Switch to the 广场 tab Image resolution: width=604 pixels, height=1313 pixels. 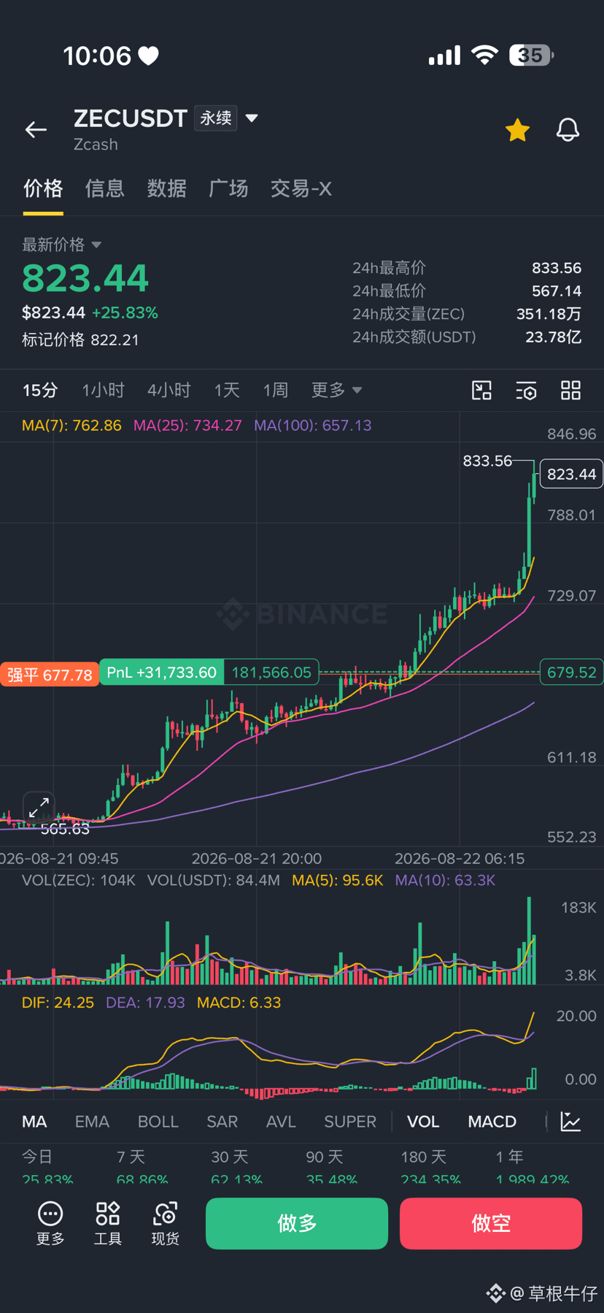(228, 188)
